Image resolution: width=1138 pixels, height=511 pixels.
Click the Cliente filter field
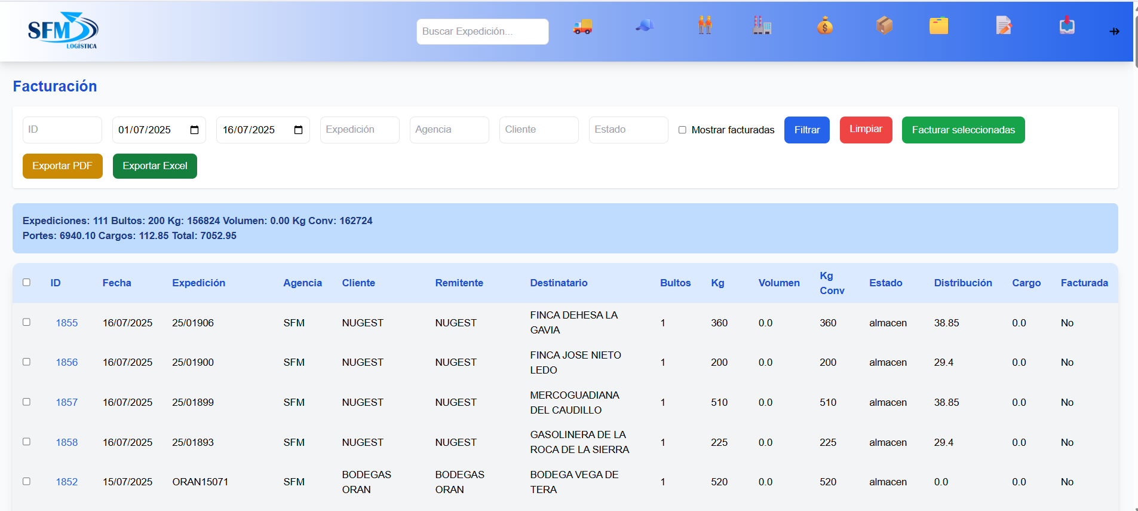point(539,130)
